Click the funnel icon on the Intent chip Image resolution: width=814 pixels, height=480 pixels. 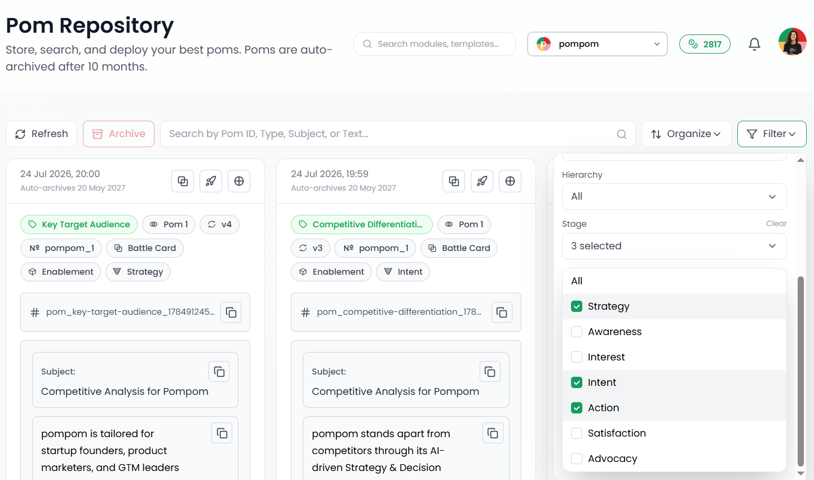(x=388, y=272)
